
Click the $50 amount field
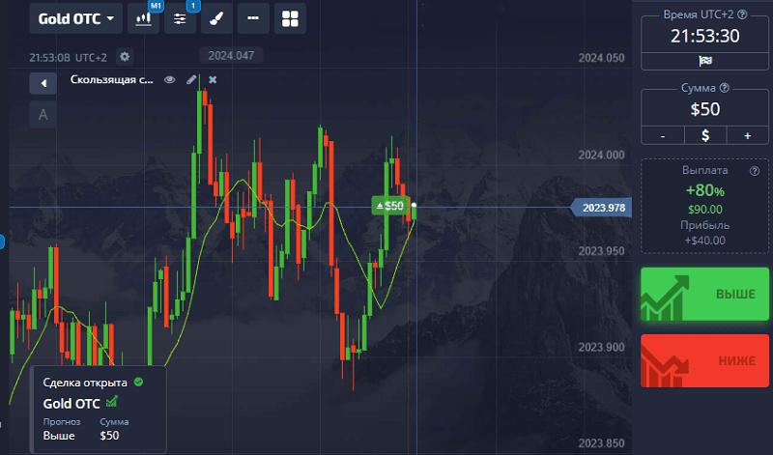pyautogui.click(x=705, y=109)
